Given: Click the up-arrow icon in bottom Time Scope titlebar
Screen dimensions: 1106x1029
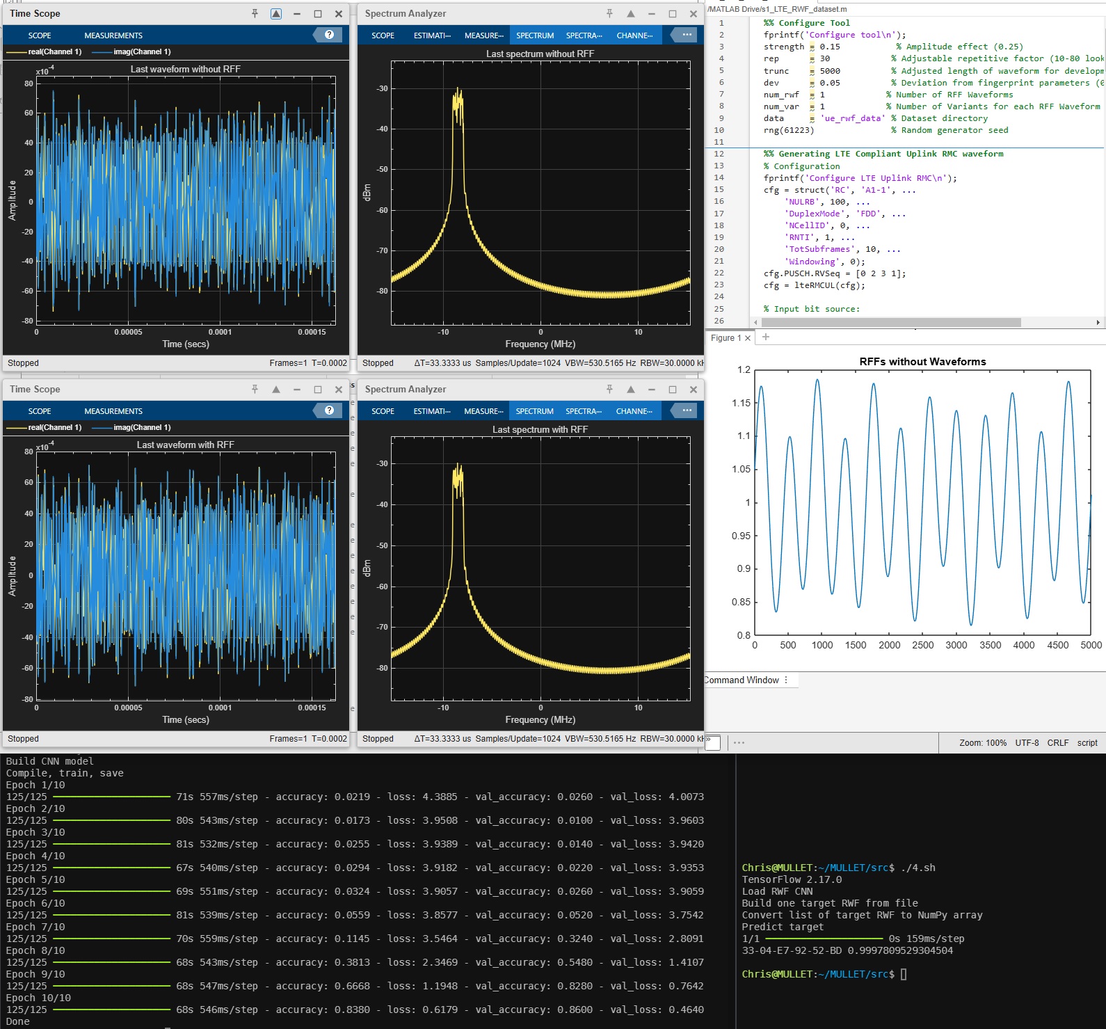Looking at the screenshot, I should (x=276, y=390).
